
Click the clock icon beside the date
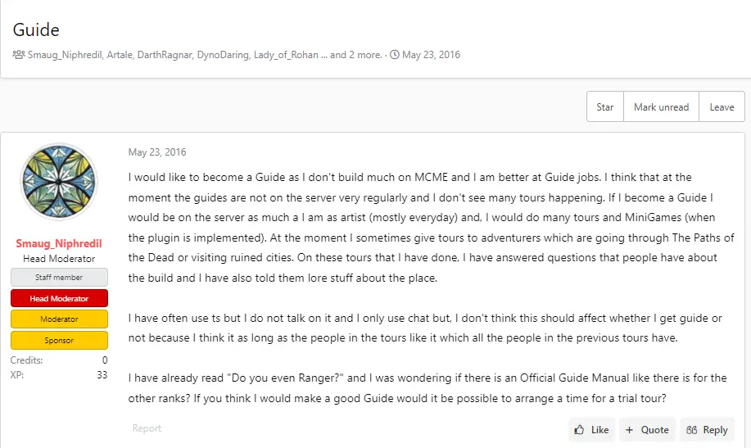[395, 55]
